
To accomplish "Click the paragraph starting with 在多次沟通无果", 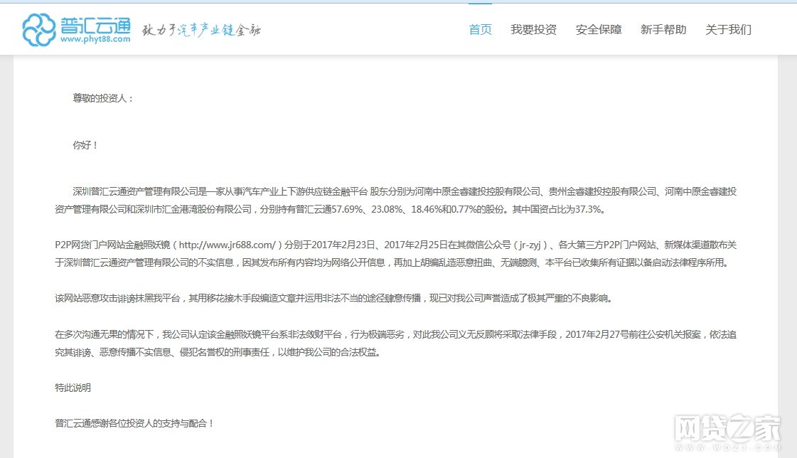I will 395,343.
